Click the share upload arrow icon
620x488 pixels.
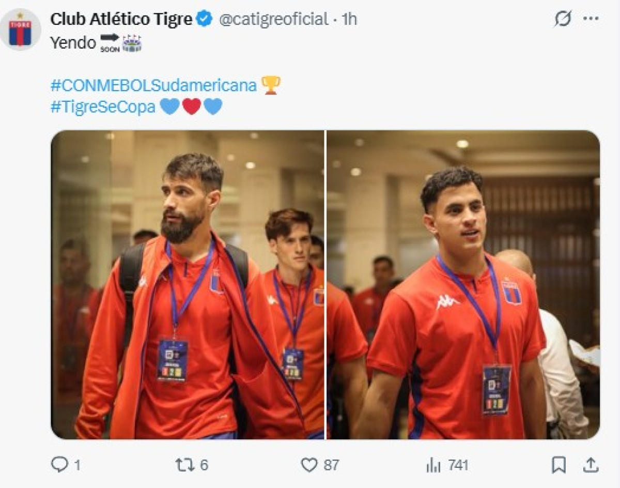591,465
